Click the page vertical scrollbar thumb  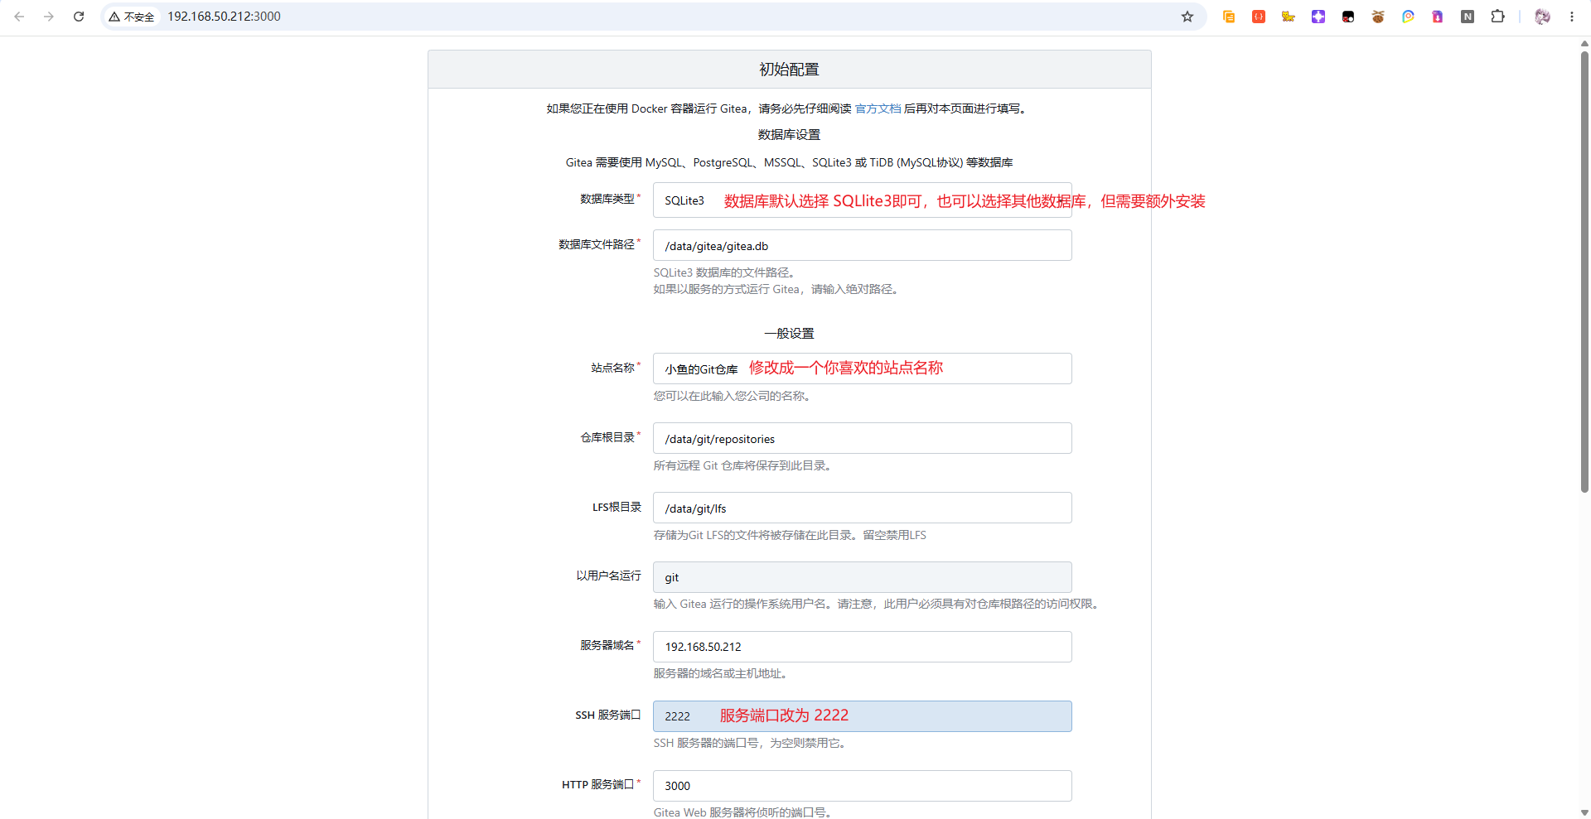(x=1584, y=272)
